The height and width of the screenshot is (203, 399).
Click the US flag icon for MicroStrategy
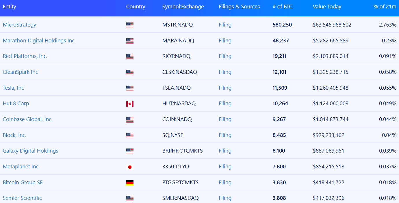(x=130, y=25)
